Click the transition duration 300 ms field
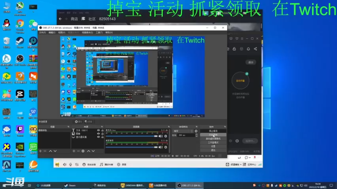This screenshot has width=337, height=189. pyautogui.click(x=186, y=135)
